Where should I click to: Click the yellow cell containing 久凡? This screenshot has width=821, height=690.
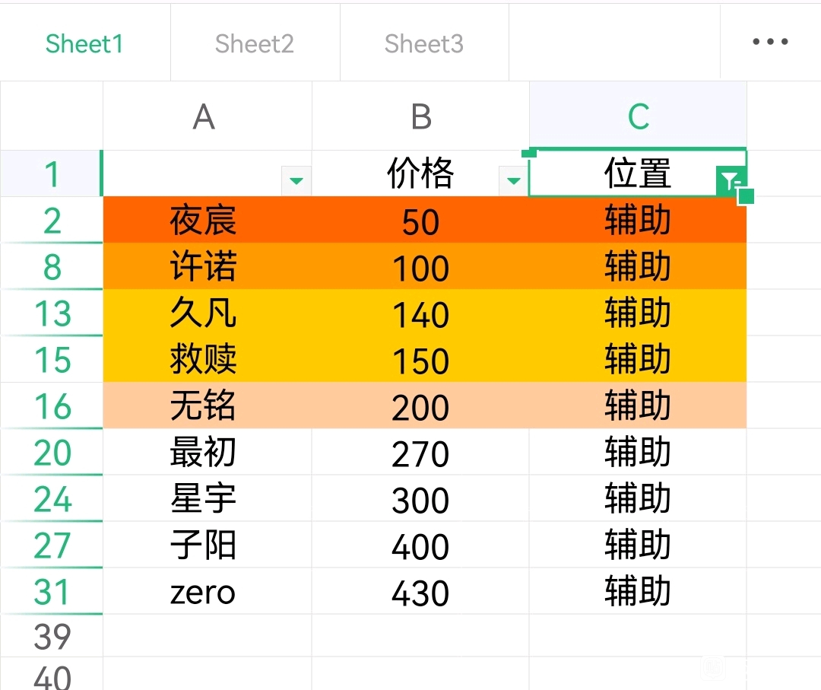tap(203, 313)
